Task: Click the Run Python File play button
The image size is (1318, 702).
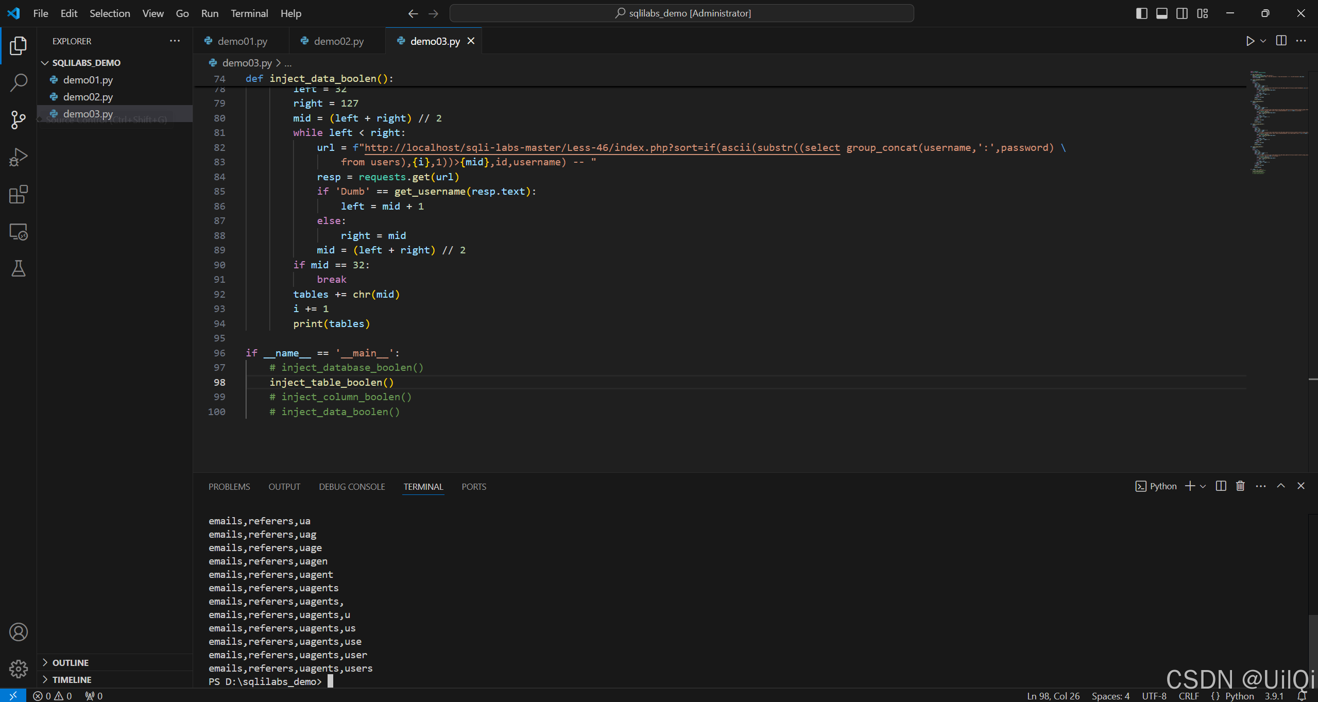Action: coord(1249,41)
